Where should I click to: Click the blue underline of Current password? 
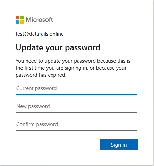coord(77,94)
